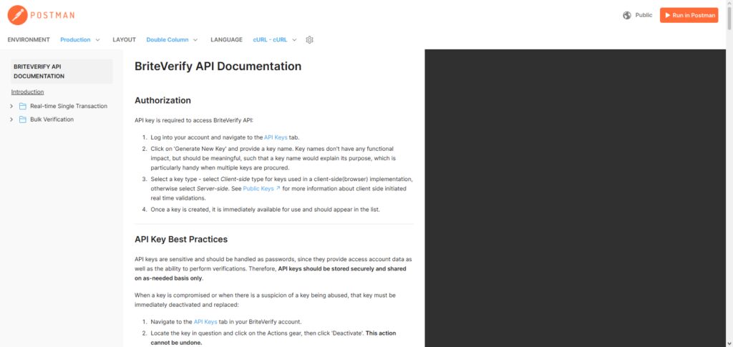
Task: Expand Real-time Single Transaction folder chevron
Action: pyautogui.click(x=11, y=106)
